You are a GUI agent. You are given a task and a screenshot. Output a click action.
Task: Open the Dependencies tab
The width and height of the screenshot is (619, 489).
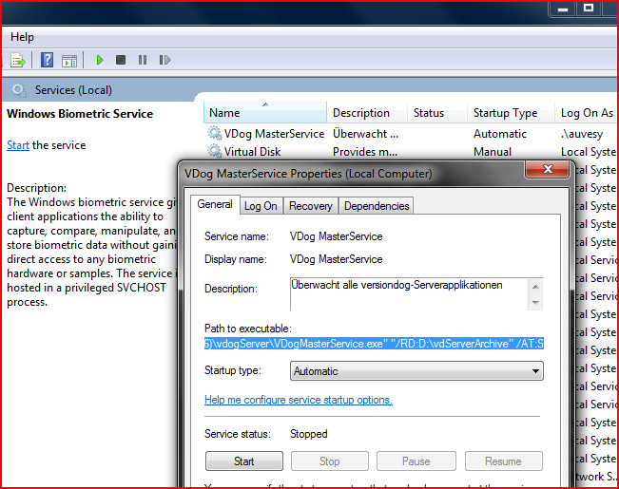click(377, 206)
